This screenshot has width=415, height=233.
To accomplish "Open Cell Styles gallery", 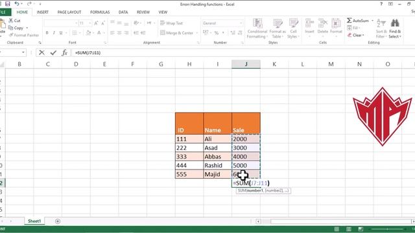I will click(x=293, y=28).
